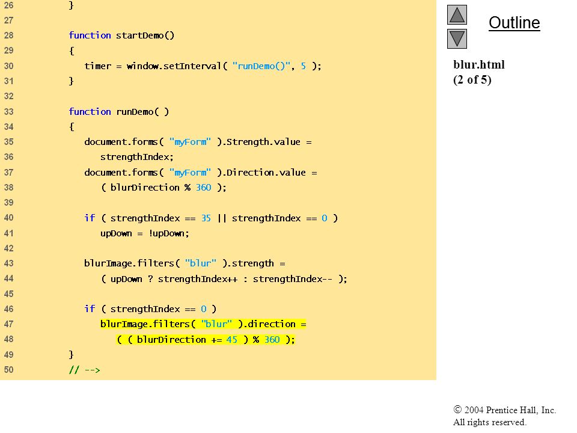Image resolution: width=577 pixels, height=433 pixels.
Task: Select the blur.html file title text
Action: pyautogui.click(x=479, y=64)
